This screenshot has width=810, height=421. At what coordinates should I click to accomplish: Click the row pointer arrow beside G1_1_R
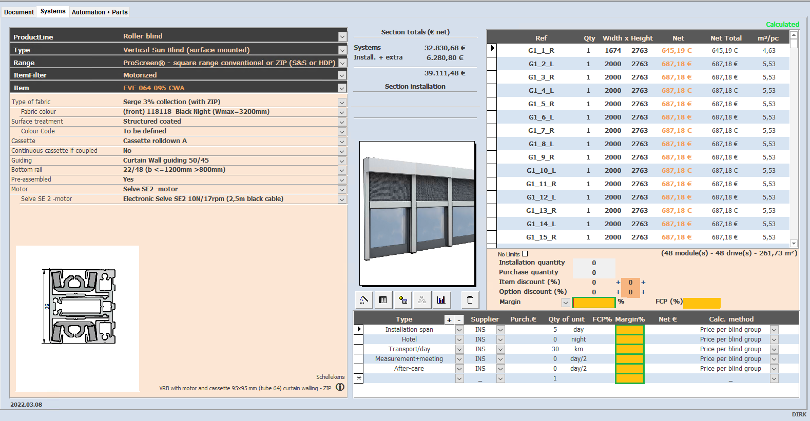coord(492,48)
